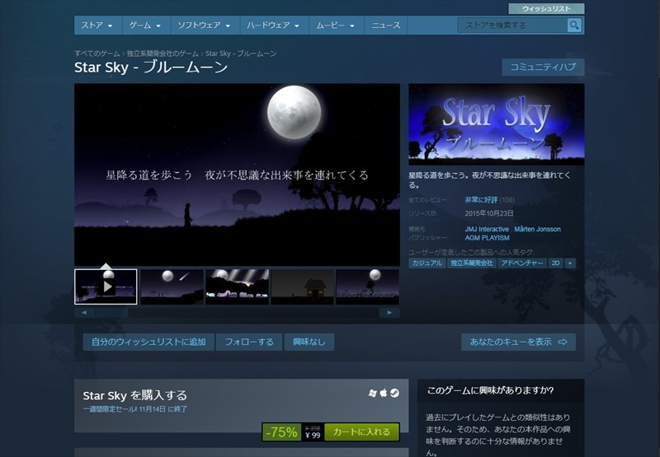The width and height of the screenshot is (660, 457).
Task: Play the trailer video thumbnail
Action: click(x=106, y=287)
